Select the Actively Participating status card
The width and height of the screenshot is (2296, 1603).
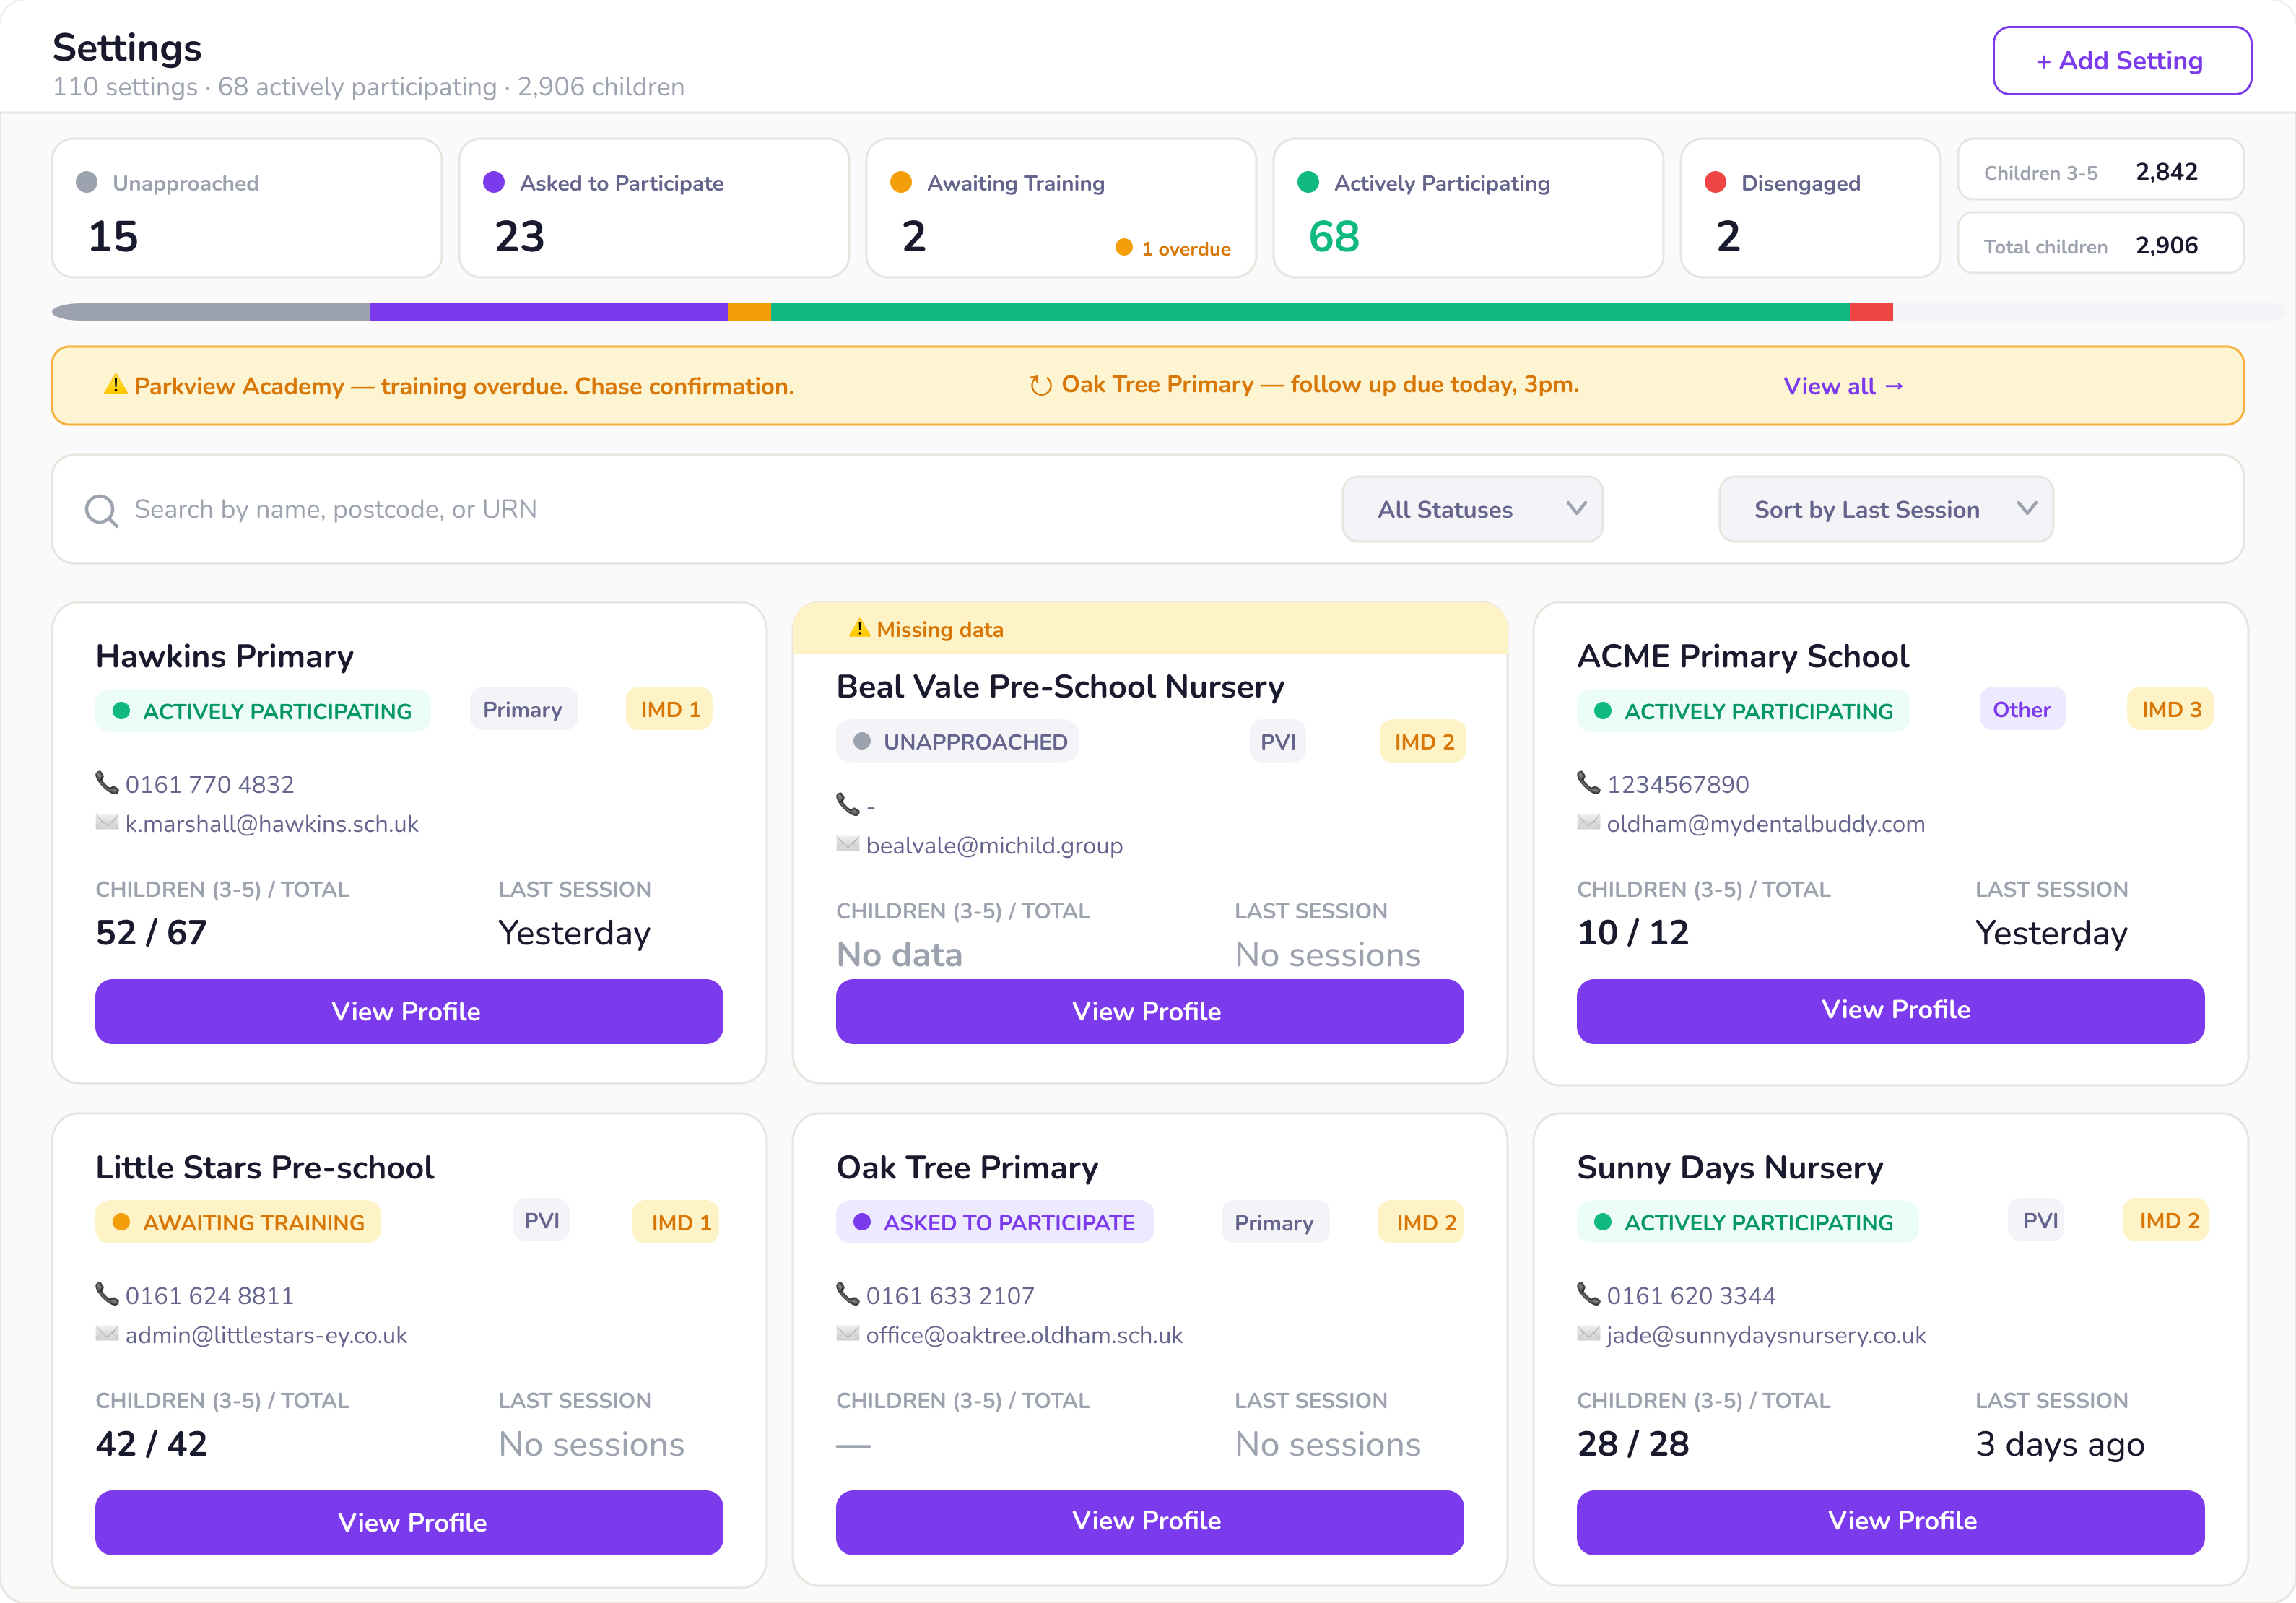pos(1468,208)
